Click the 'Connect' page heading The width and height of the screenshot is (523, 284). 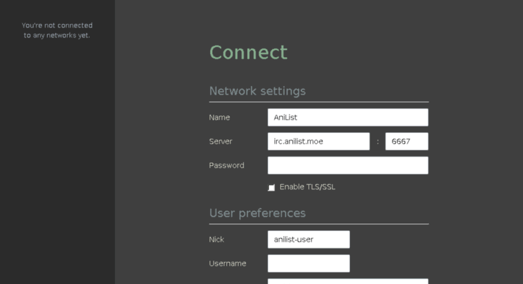pyautogui.click(x=248, y=52)
